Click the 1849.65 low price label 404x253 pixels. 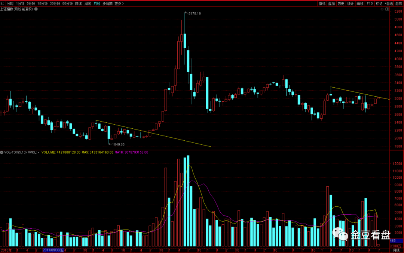118,144
